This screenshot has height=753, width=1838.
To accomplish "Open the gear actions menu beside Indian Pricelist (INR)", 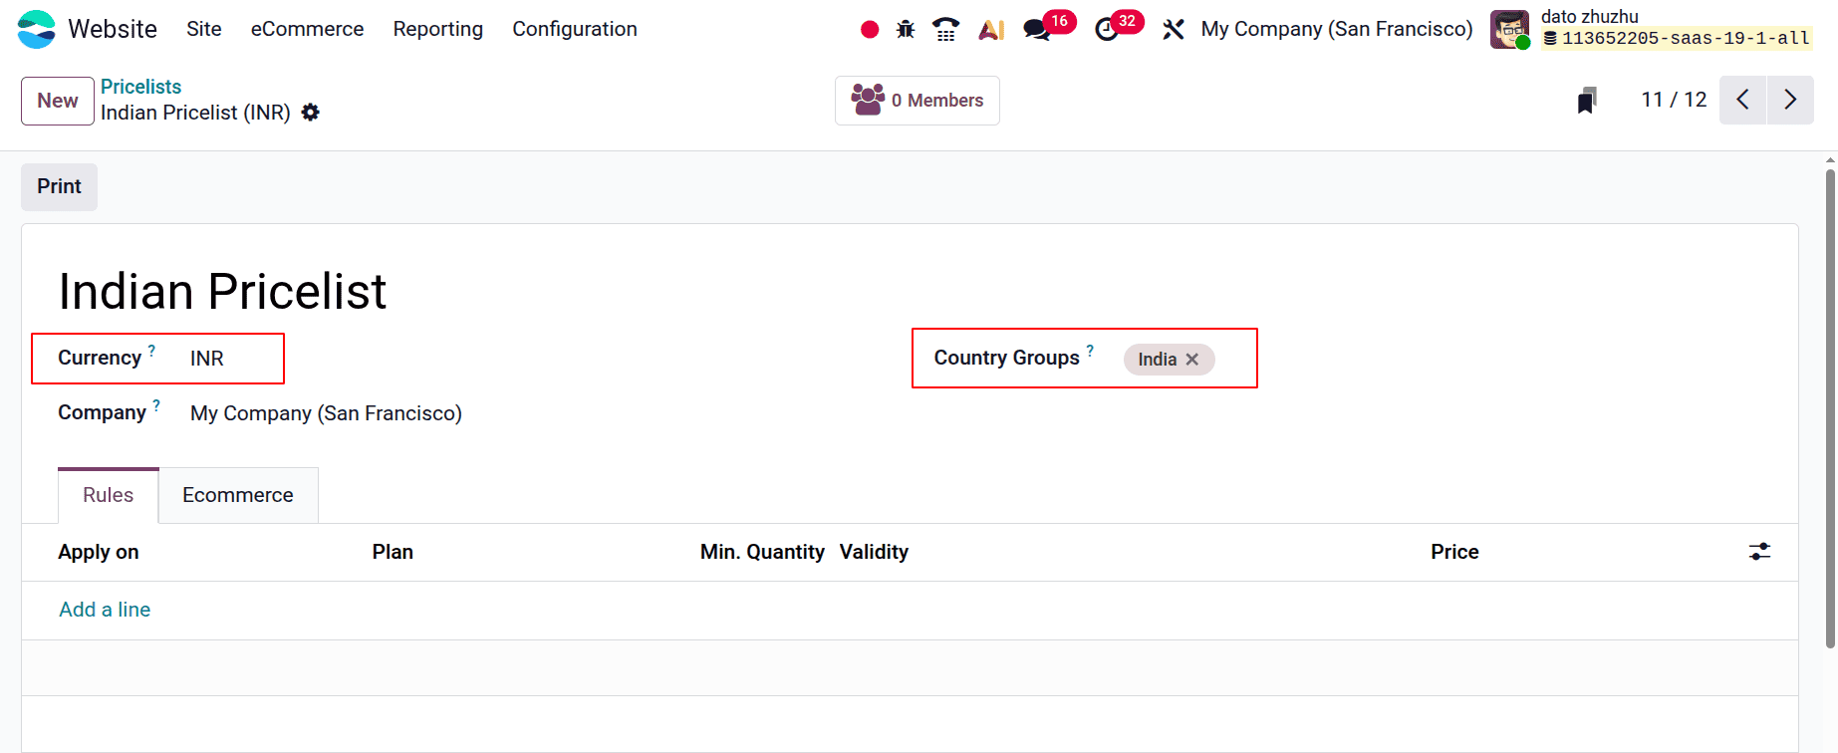I will [311, 113].
